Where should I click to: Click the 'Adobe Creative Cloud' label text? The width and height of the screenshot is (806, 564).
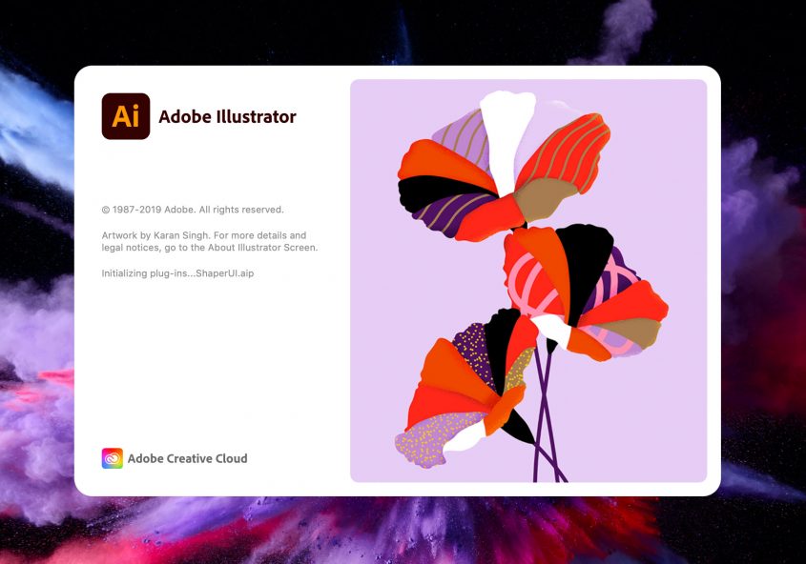[188, 458]
